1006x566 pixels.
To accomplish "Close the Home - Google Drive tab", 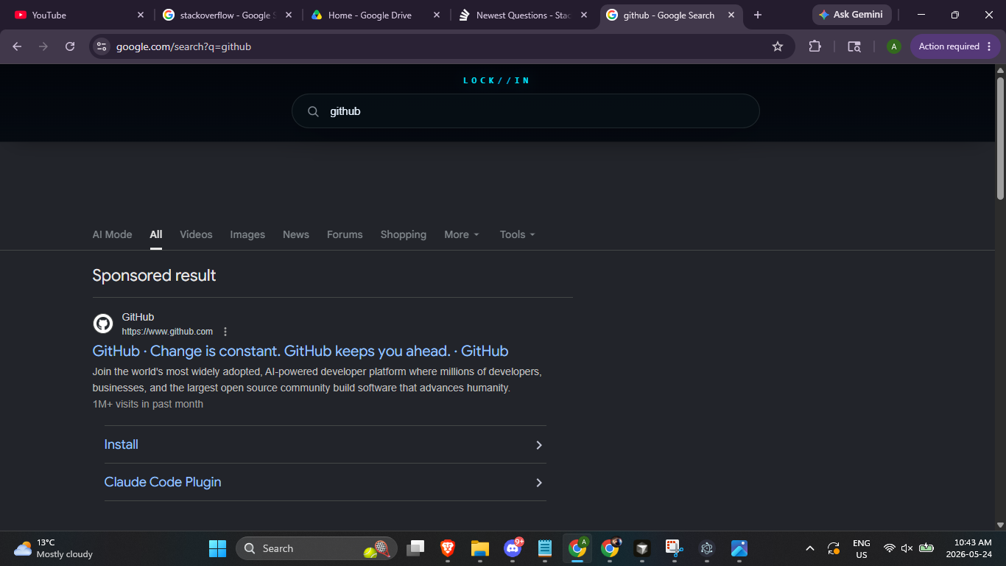I will (x=437, y=15).
